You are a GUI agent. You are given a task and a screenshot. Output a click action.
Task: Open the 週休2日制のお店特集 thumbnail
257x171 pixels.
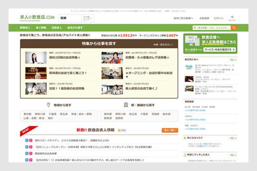tap(36, 57)
